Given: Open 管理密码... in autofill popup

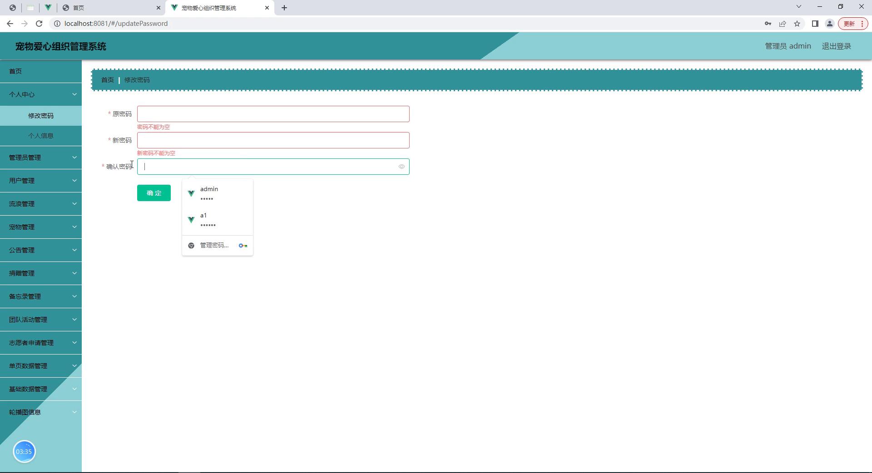Looking at the screenshot, I should (x=218, y=246).
